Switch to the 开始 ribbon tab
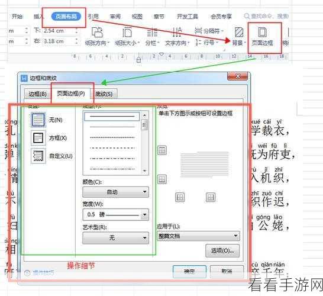The height and width of the screenshot is (296, 323). (17, 17)
